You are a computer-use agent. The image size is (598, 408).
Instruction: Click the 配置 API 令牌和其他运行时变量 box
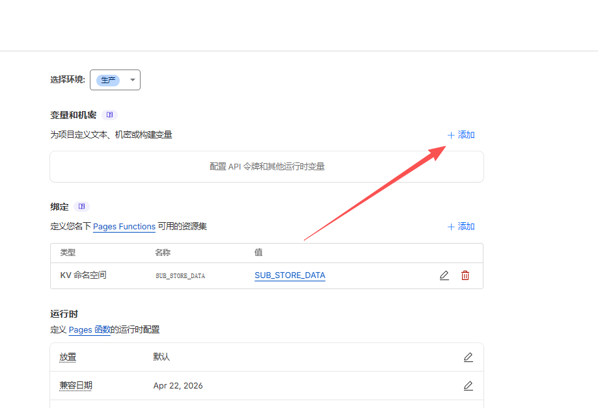click(x=267, y=166)
